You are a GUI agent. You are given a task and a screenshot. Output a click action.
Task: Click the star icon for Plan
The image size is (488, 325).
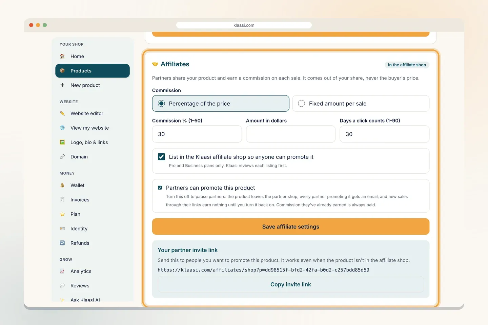click(x=62, y=214)
